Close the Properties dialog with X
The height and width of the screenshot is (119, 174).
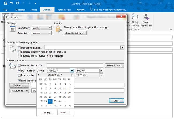[121, 16]
